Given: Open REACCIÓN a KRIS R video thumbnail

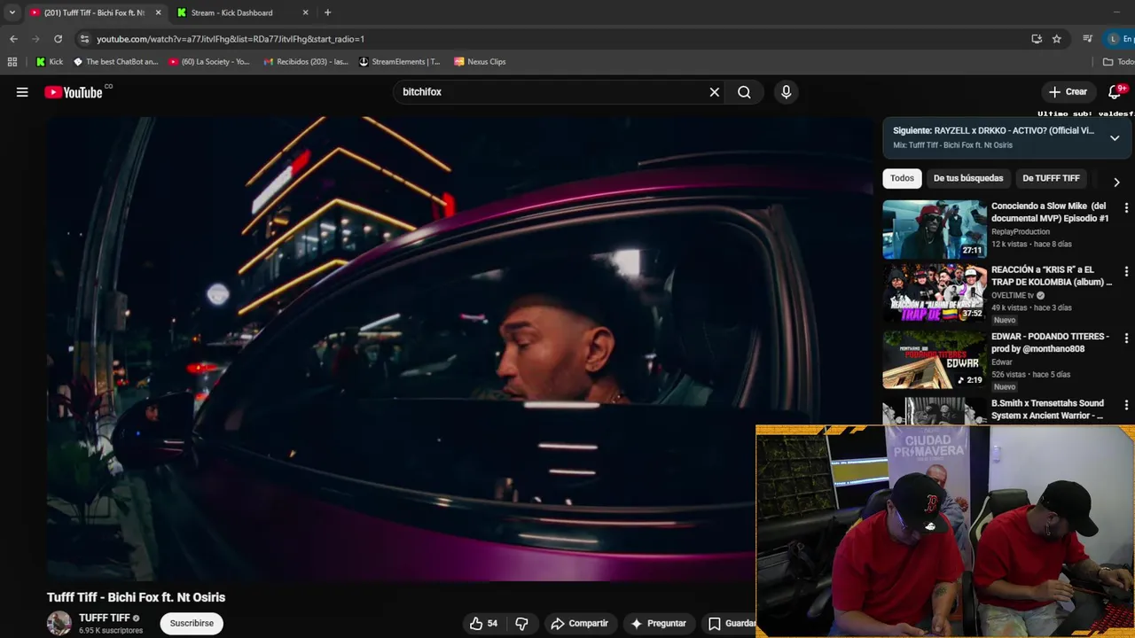Looking at the screenshot, I should (x=935, y=293).
